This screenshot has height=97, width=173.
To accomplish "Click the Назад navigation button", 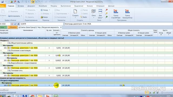I will tap(44, 10).
